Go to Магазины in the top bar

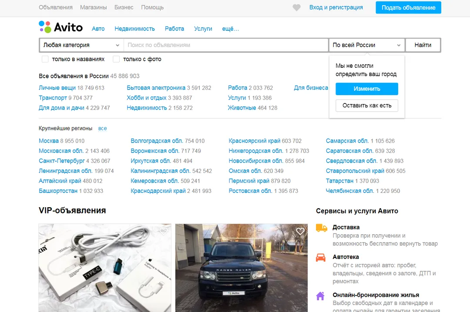93,7
